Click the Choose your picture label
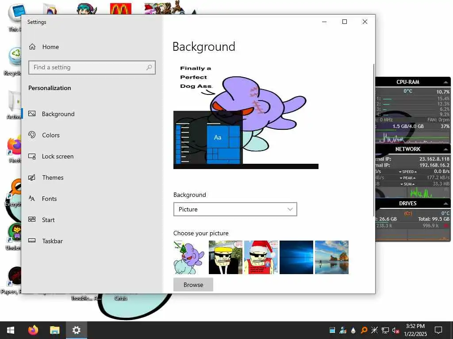 coord(201,233)
